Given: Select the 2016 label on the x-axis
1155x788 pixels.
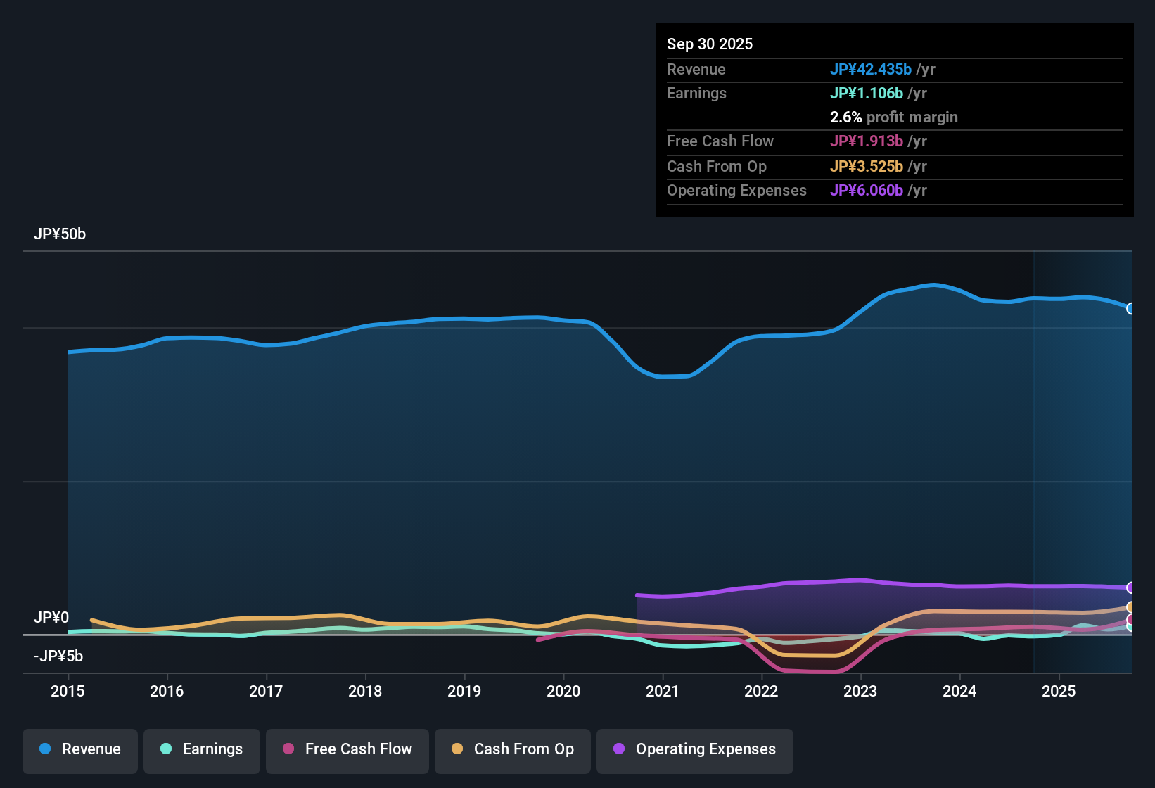Looking at the screenshot, I should tap(167, 692).
